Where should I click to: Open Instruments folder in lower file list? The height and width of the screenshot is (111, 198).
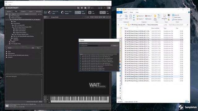[11, 53]
